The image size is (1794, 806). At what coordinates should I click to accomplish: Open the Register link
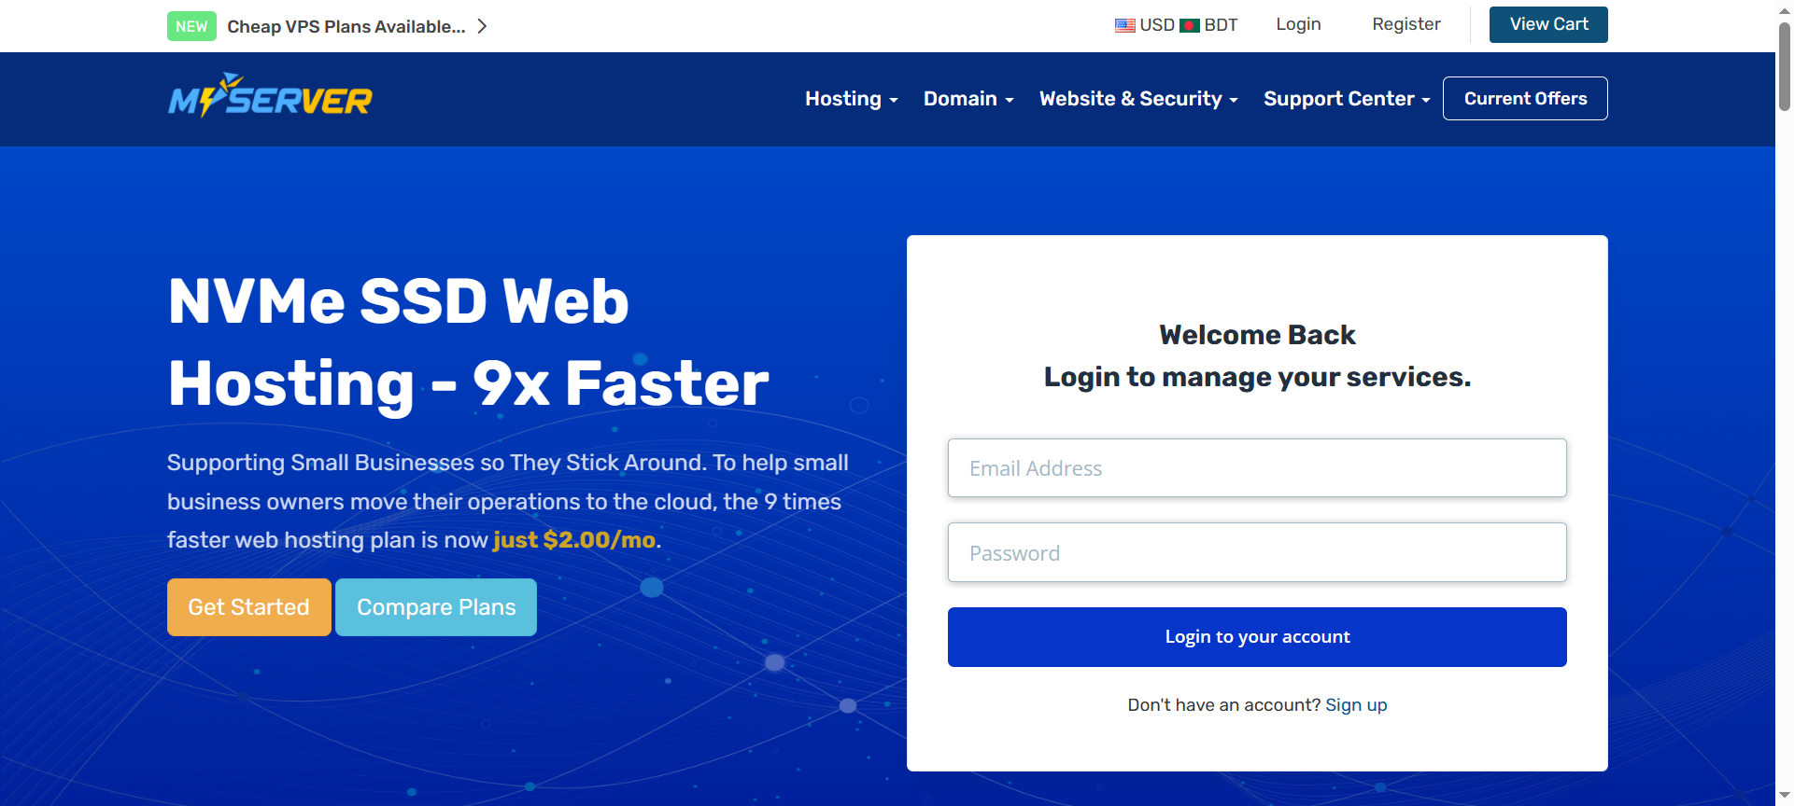click(1406, 24)
